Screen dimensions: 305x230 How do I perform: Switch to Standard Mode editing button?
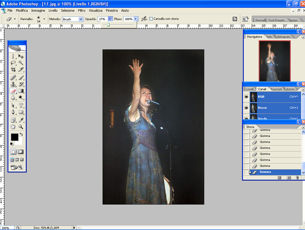(x=13, y=152)
